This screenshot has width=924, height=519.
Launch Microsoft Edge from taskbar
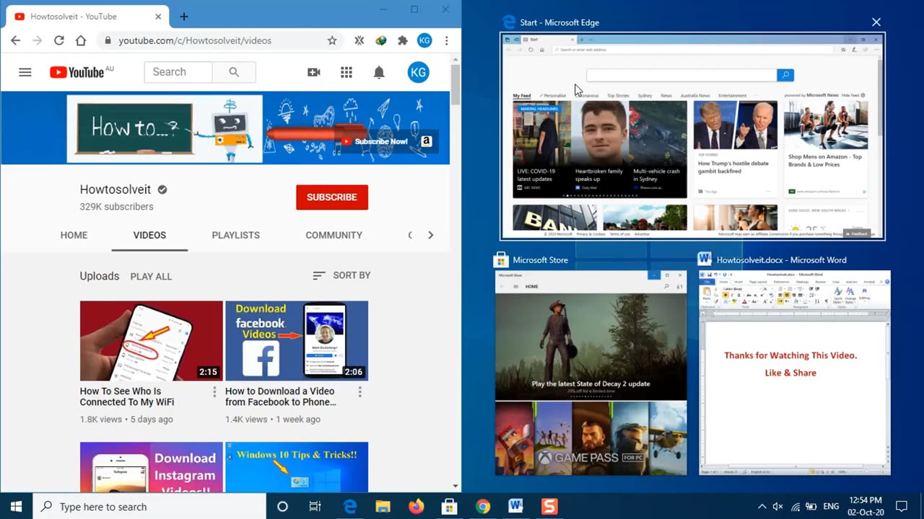[x=350, y=507]
